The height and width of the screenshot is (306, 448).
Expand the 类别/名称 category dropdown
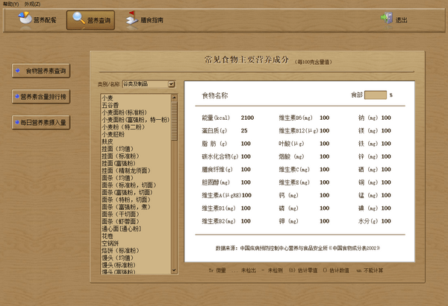click(x=172, y=84)
